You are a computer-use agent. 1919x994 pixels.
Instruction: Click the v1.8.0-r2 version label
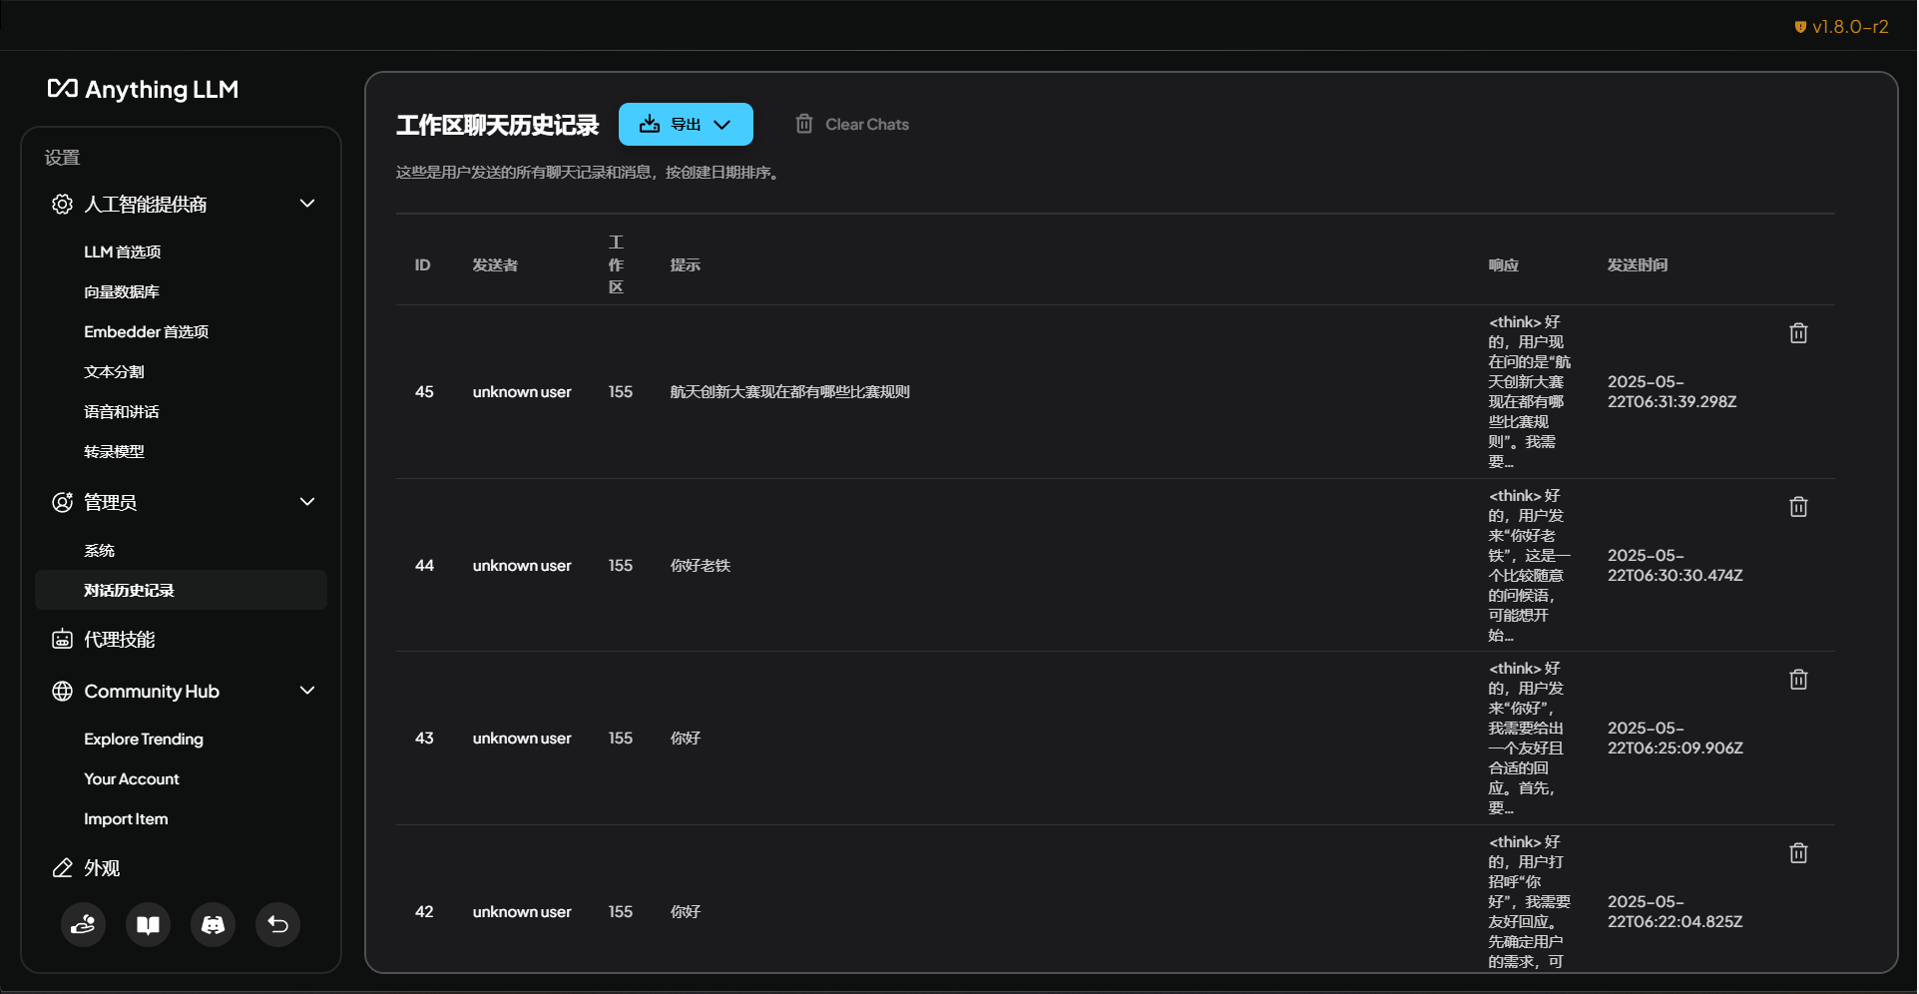click(x=1850, y=27)
